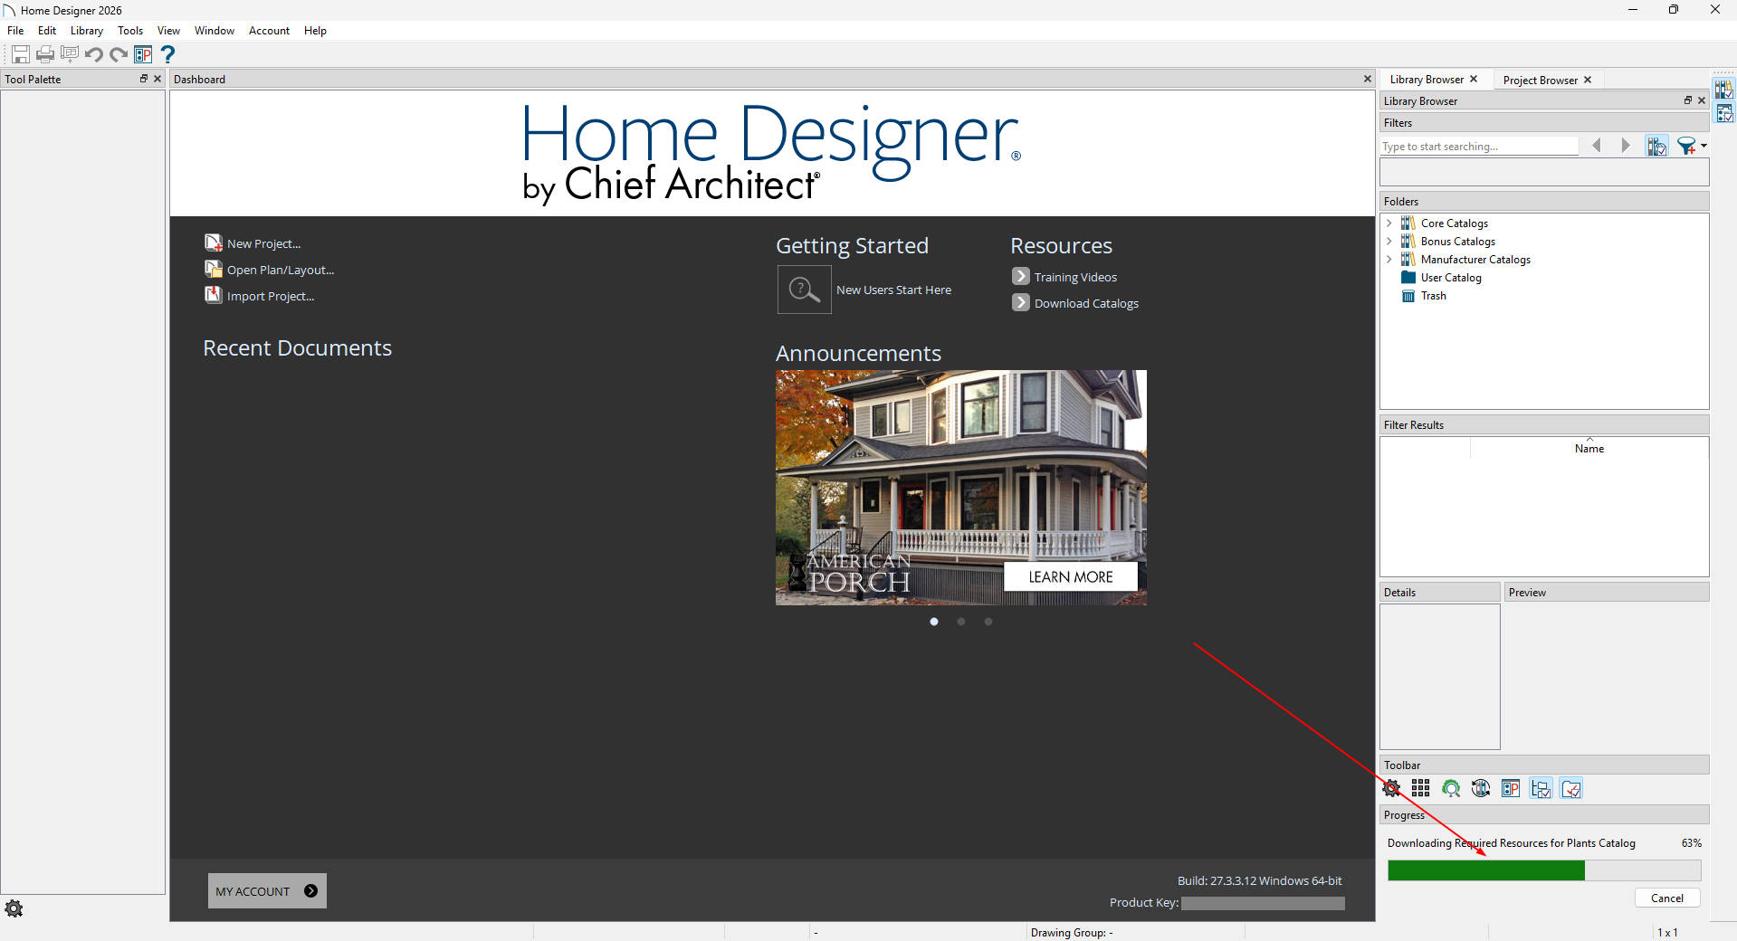Toggle the library filter options button in Filters

(1657, 146)
